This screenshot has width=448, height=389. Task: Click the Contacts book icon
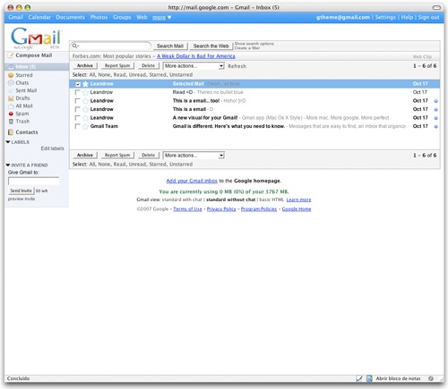click(x=11, y=132)
